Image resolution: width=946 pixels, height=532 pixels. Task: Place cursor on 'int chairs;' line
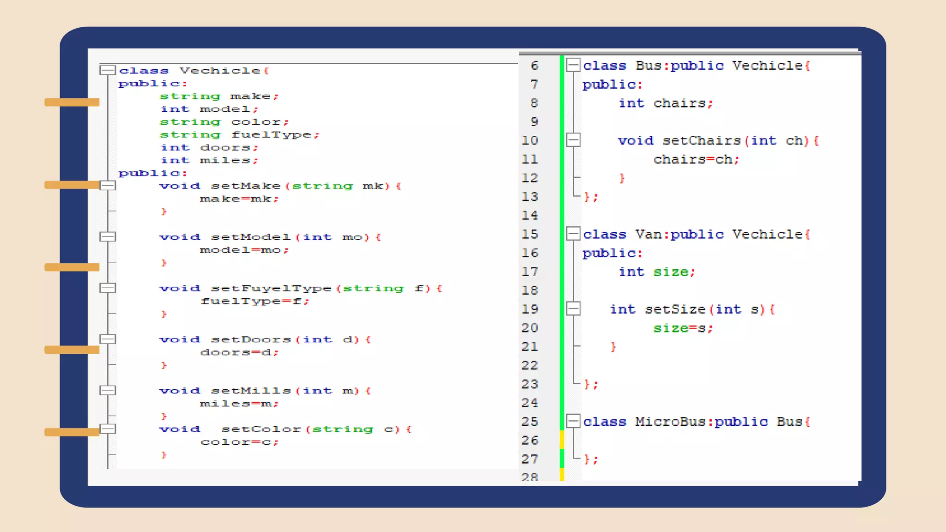pyautogui.click(x=666, y=103)
